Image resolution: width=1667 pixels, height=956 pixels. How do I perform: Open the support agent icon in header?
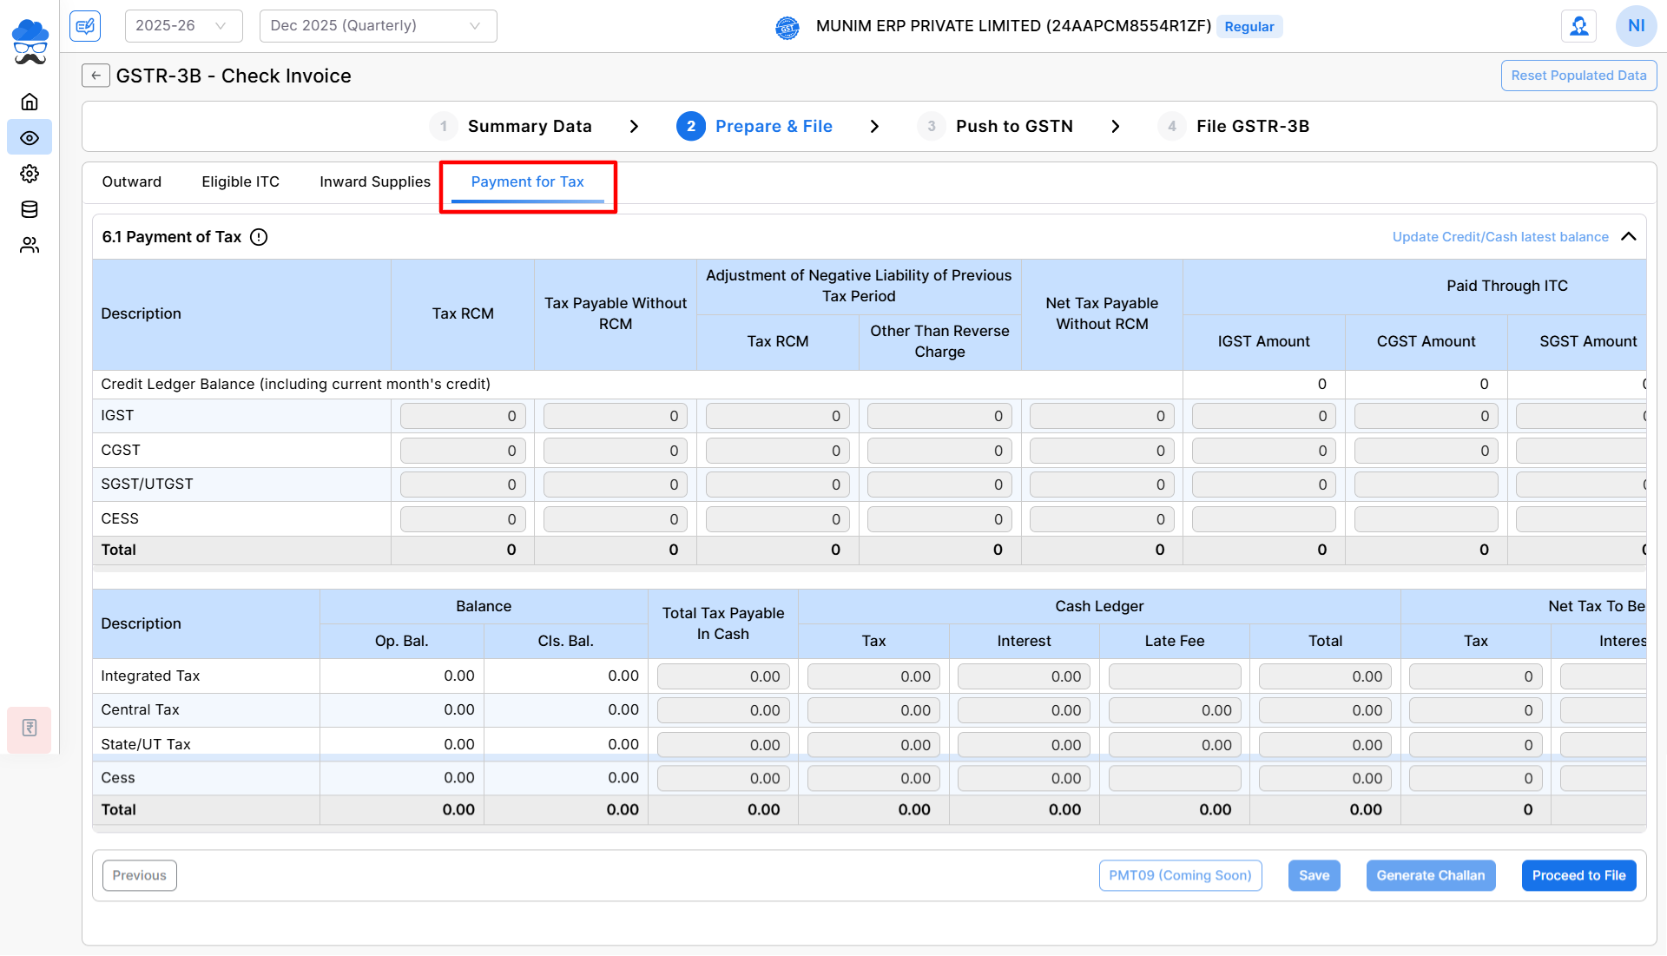[x=1578, y=26]
